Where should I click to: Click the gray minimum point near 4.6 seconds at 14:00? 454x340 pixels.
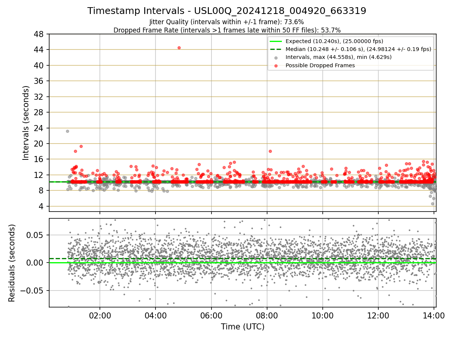[x=432, y=204]
